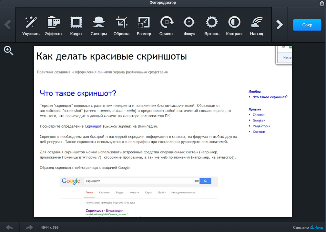Open the Стикеры stickers tool
This screenshot has height=232, width=326.
pos(98,26)
